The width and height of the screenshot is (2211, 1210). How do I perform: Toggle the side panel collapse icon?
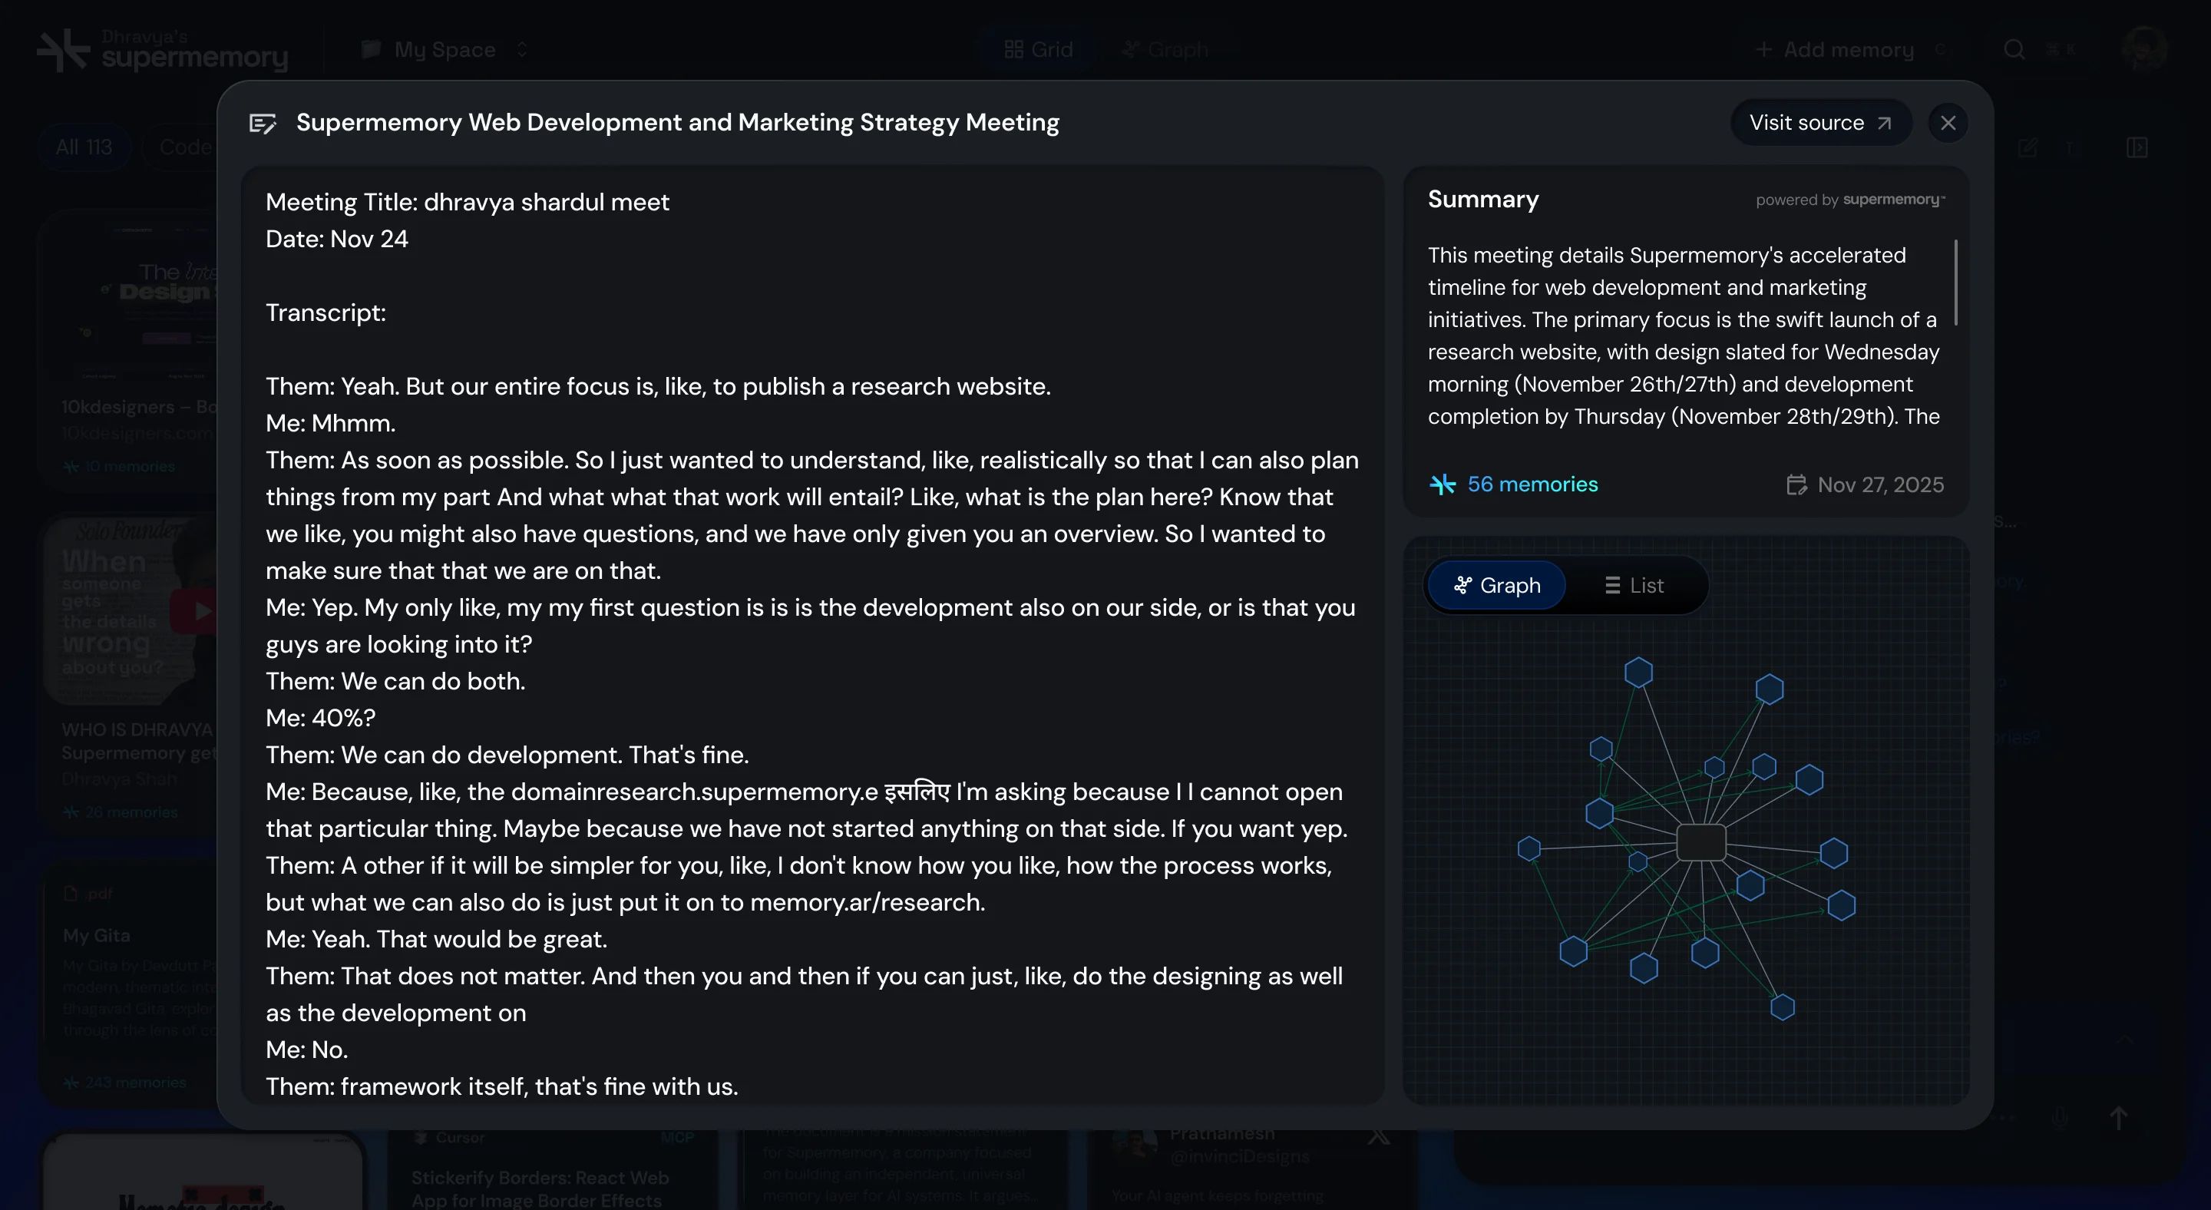2137,147
